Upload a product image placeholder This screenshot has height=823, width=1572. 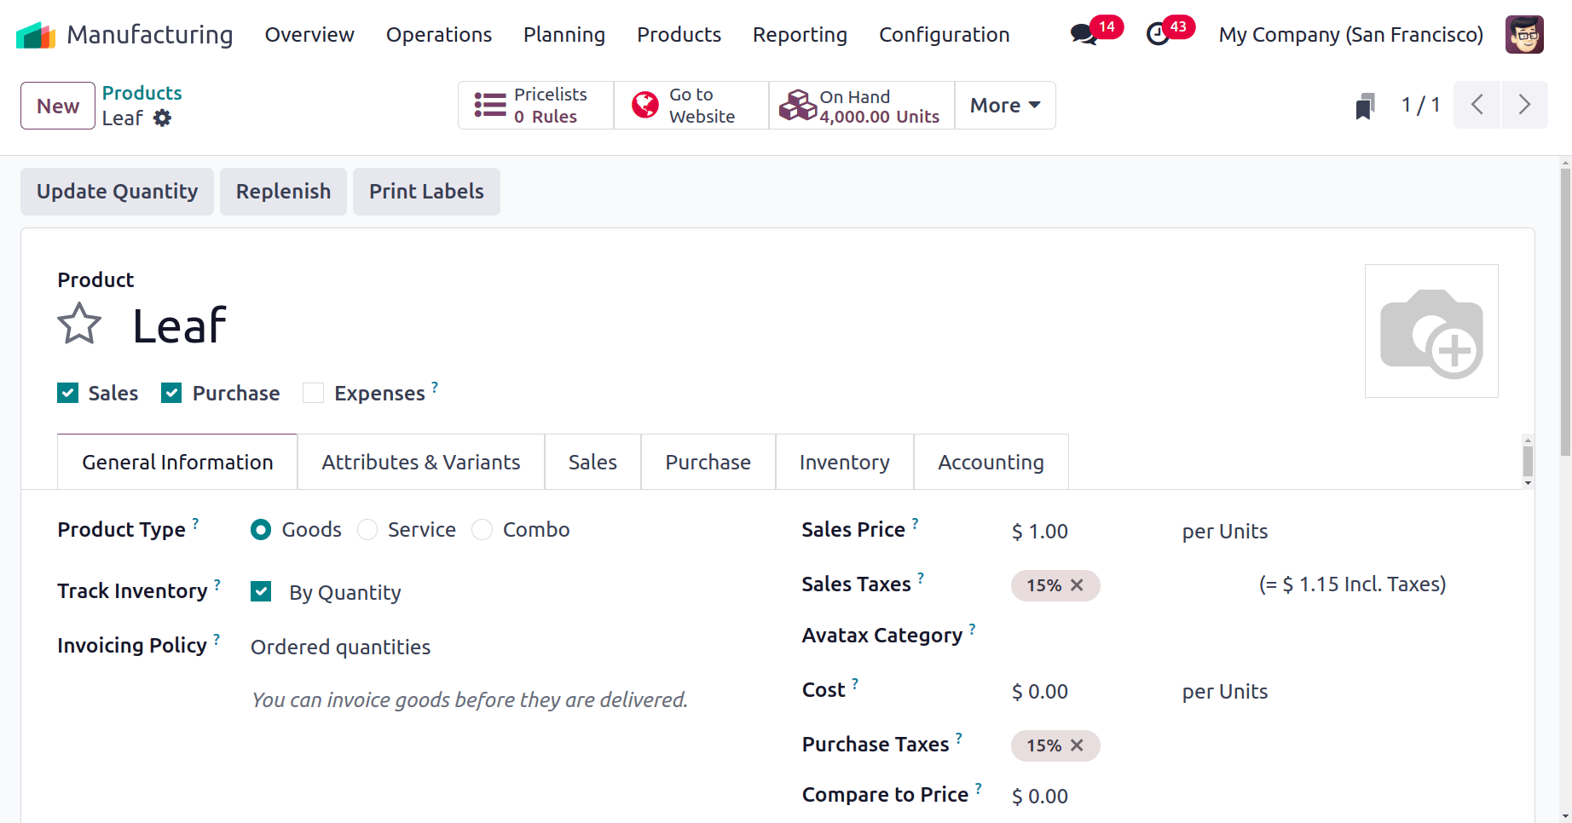click(x=1431, y=331)
